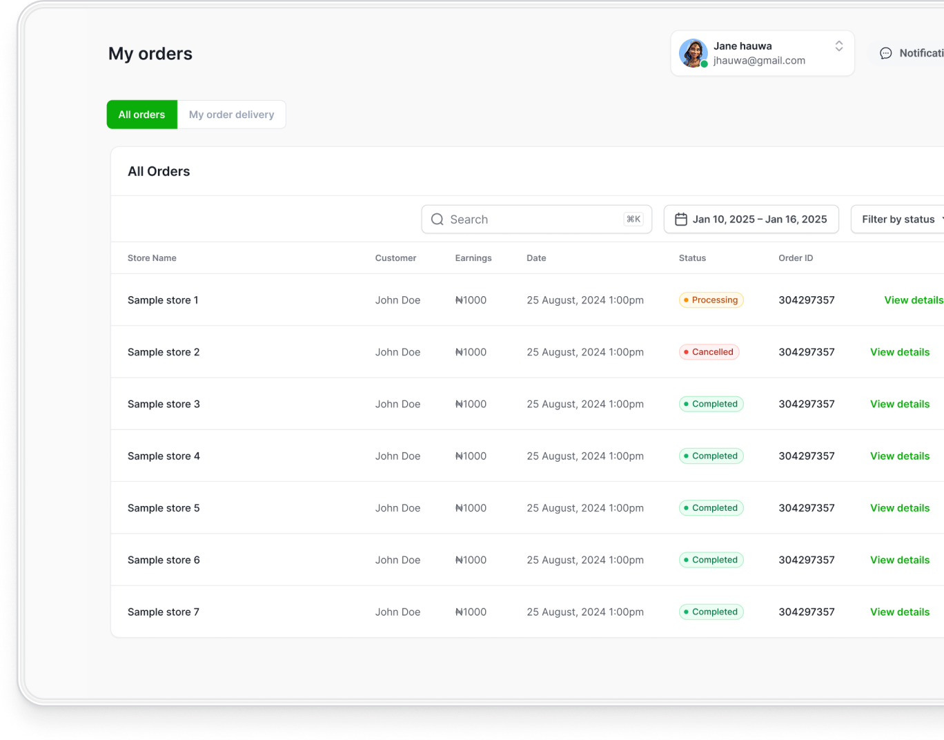
Task: Switch to My order delivery tab
Action: click(x=231, y=115)
